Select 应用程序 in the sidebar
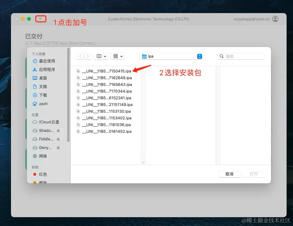293x226 pixels. pos(44,69)
